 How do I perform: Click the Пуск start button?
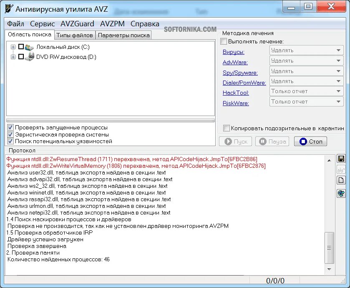click(x=236, y=141)
